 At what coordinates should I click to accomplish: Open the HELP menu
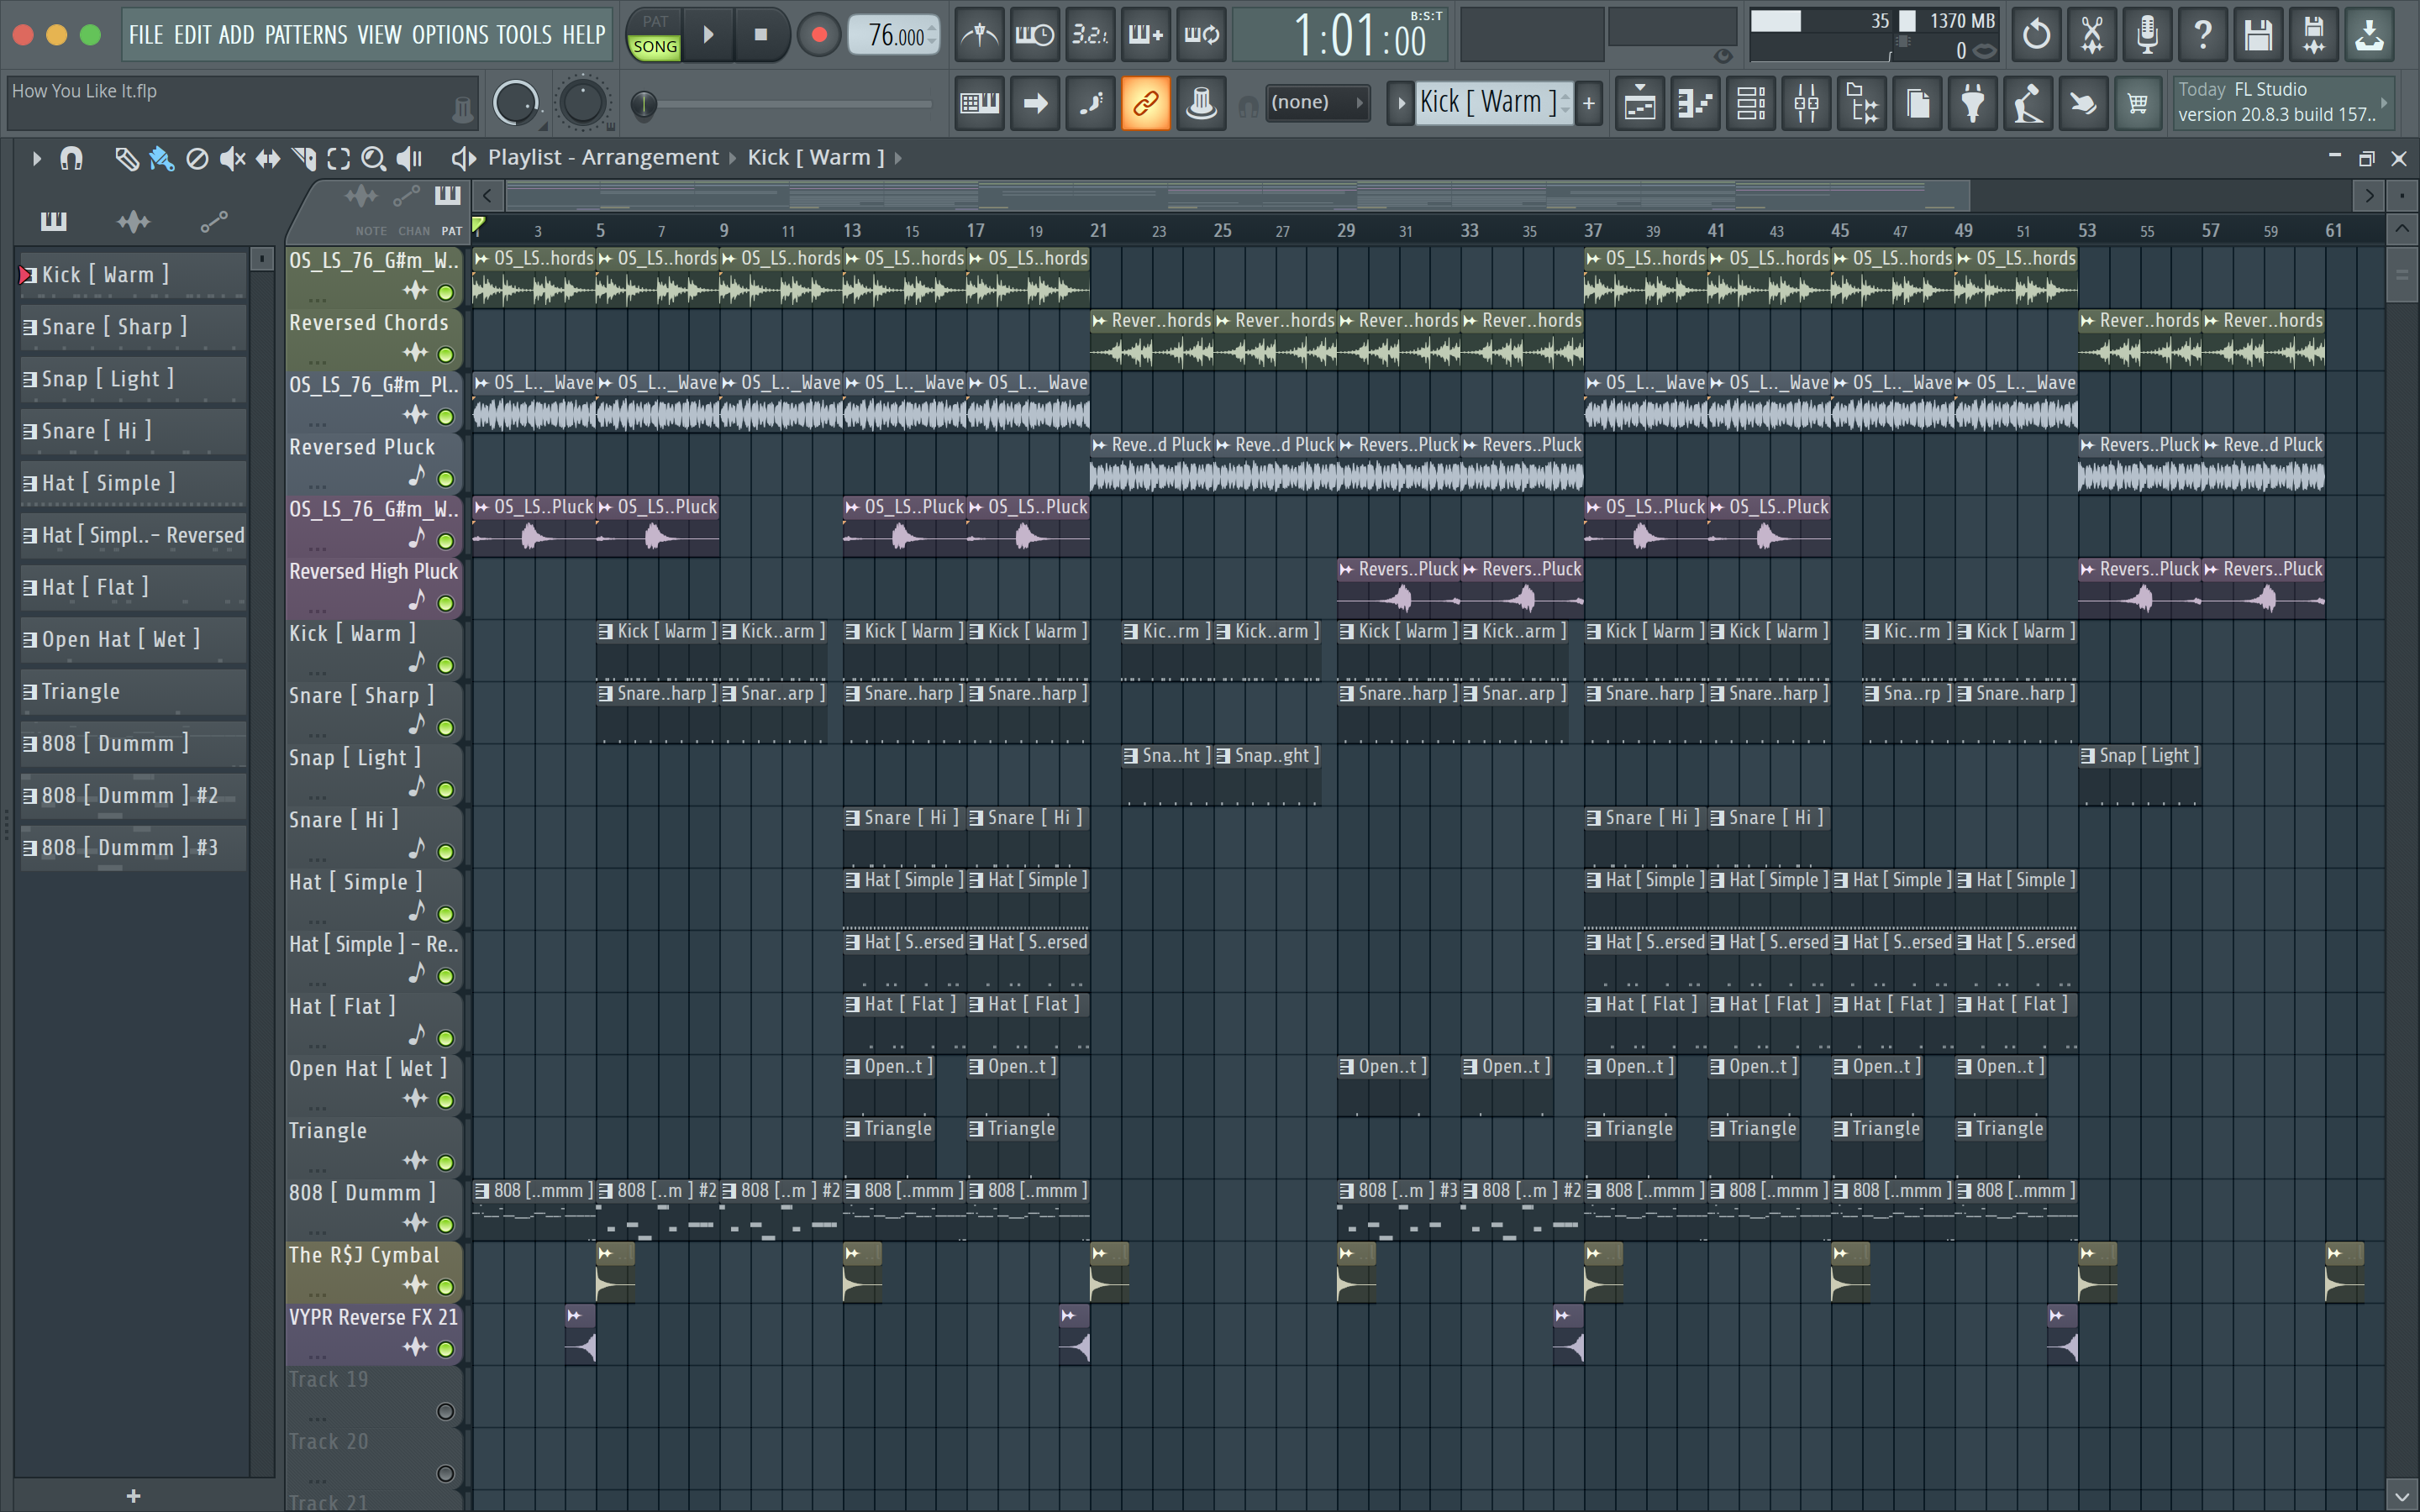(584, 35)
